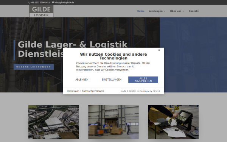Call the number +49 2871 21902-612

[40, 3]
